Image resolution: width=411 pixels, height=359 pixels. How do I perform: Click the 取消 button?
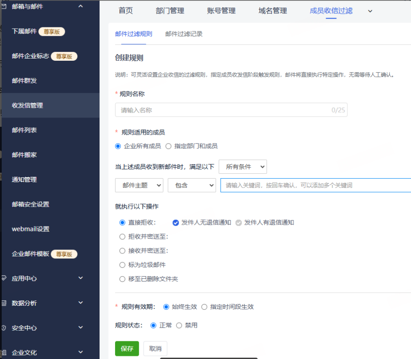pos(155,348)
